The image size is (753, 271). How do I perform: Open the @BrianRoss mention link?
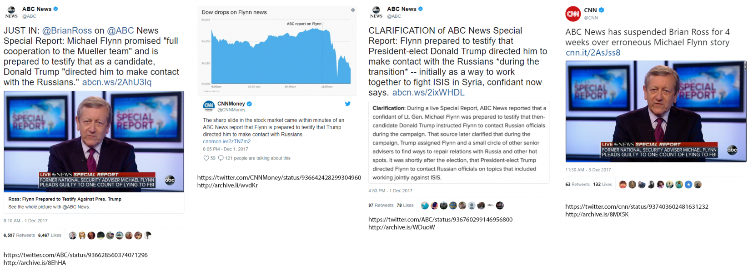(67, 30)
